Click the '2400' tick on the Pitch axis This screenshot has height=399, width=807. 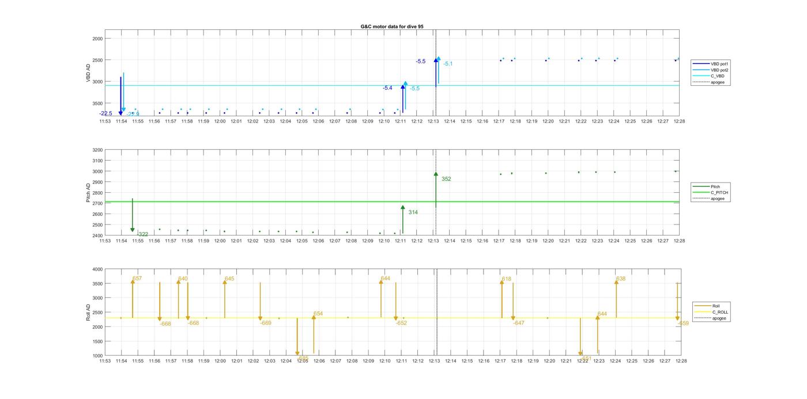[97, 236]
